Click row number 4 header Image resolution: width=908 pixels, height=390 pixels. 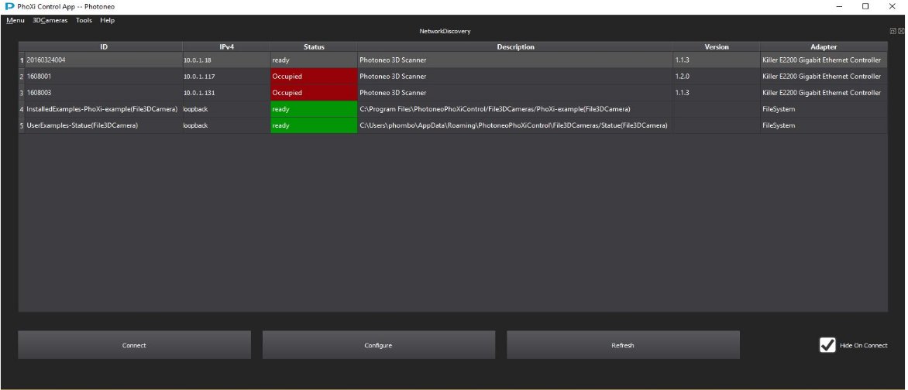click(x=22, y=109)
